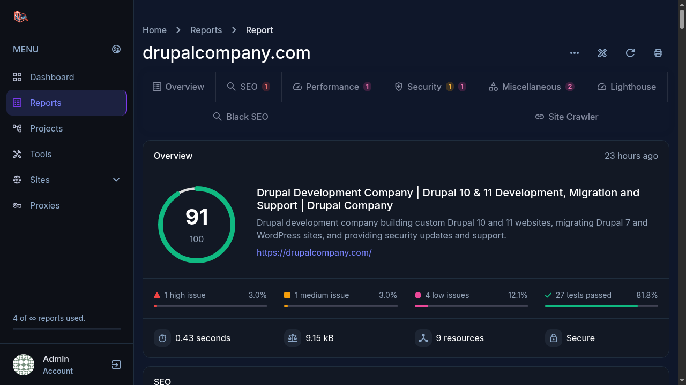
Task: Click the tools icon in the report header
Action: tap(602, 53)
